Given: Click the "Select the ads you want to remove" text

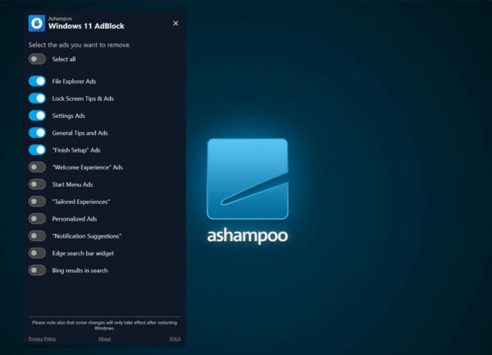Looking at the screenshot, I should coord(80,45).
